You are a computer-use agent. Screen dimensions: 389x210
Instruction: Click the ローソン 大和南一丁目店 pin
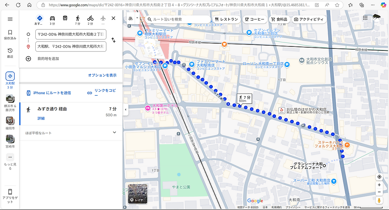click(x=287, y=65)
